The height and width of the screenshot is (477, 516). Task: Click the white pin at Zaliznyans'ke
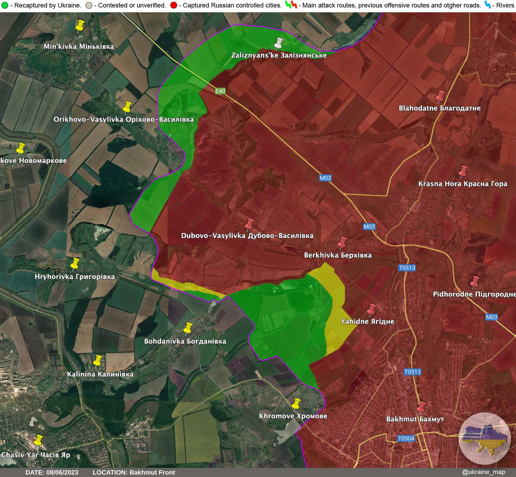pos(279,44)
